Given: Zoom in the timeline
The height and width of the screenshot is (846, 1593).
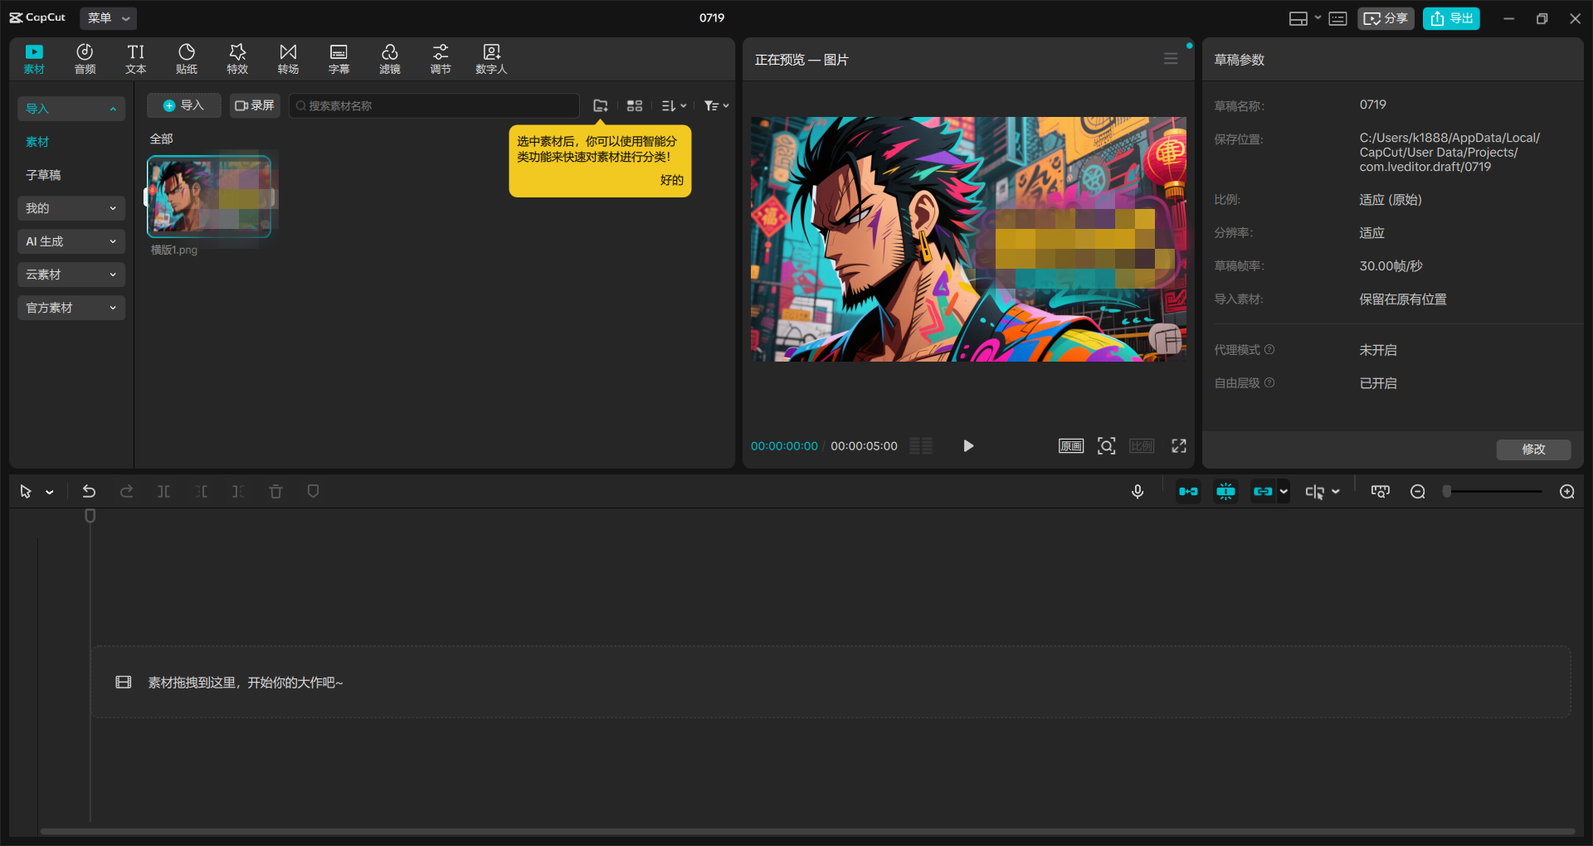Looking at the screenshot, I should (x=1567, y=492).
